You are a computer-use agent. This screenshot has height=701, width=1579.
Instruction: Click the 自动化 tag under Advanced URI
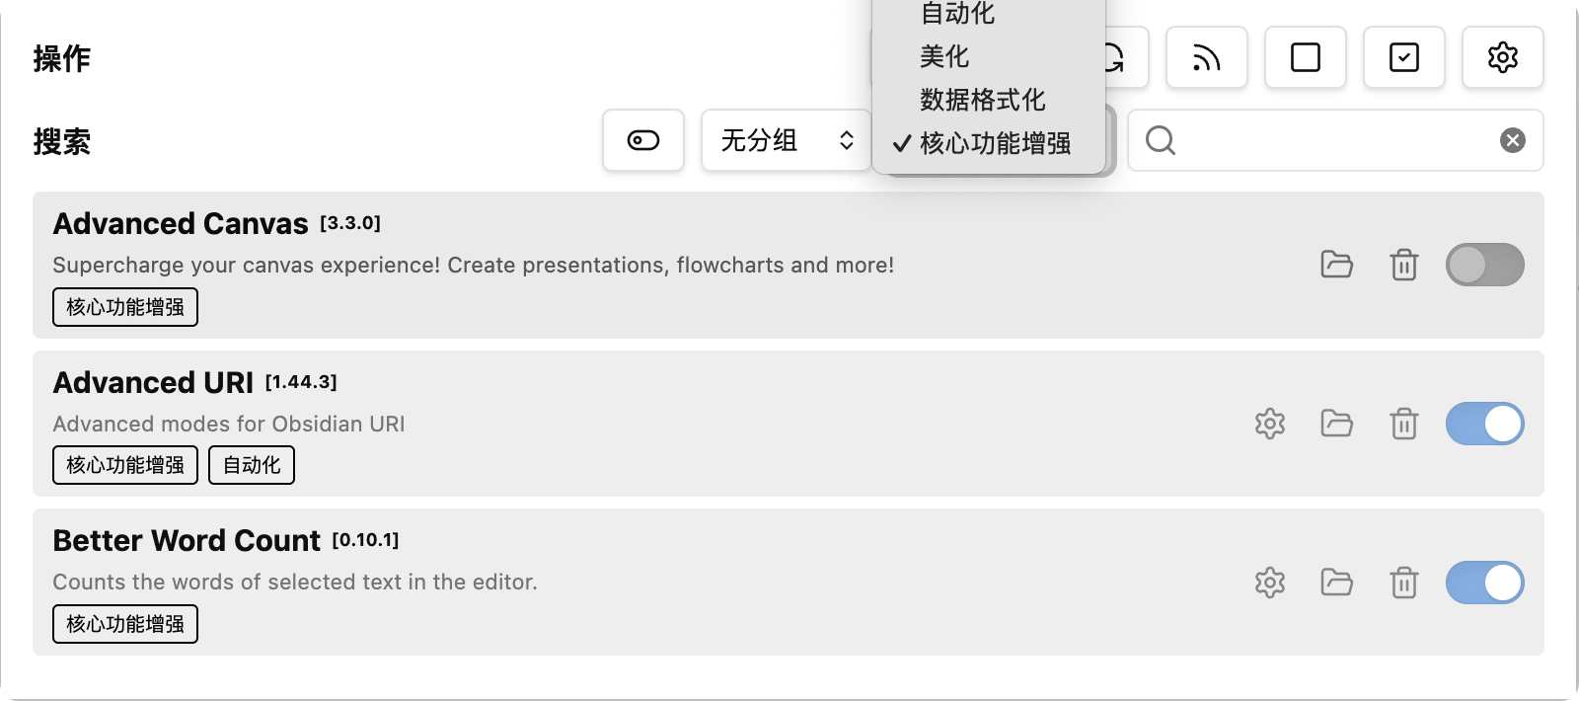pos(252,465)
